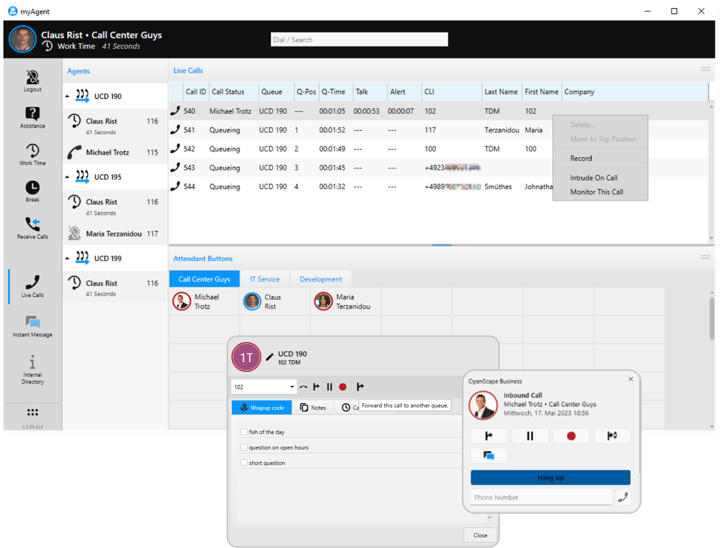Select Maria Terzanidou 117 in Agents list
The height and width of the screenshot is (548, 726).
click(x=115, y=234)
